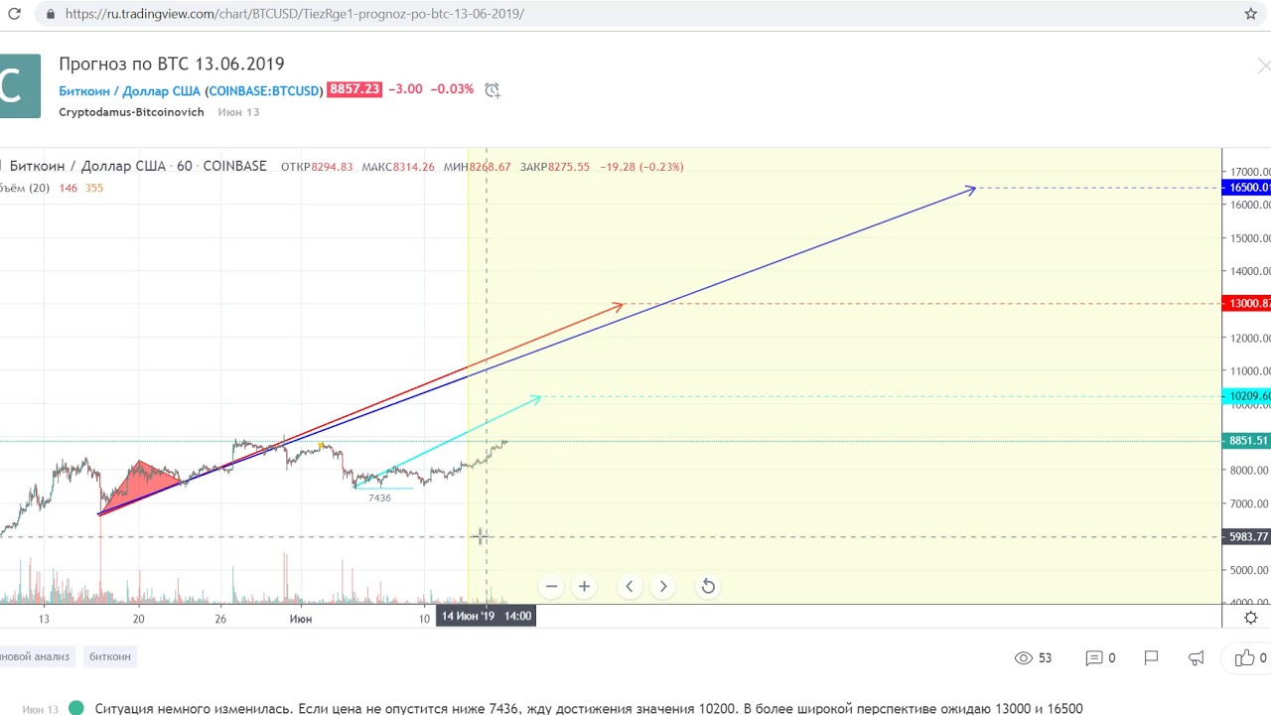Click the TradingView URL address field
This screenshot has width=1271, height=715.
pos(635,14)
